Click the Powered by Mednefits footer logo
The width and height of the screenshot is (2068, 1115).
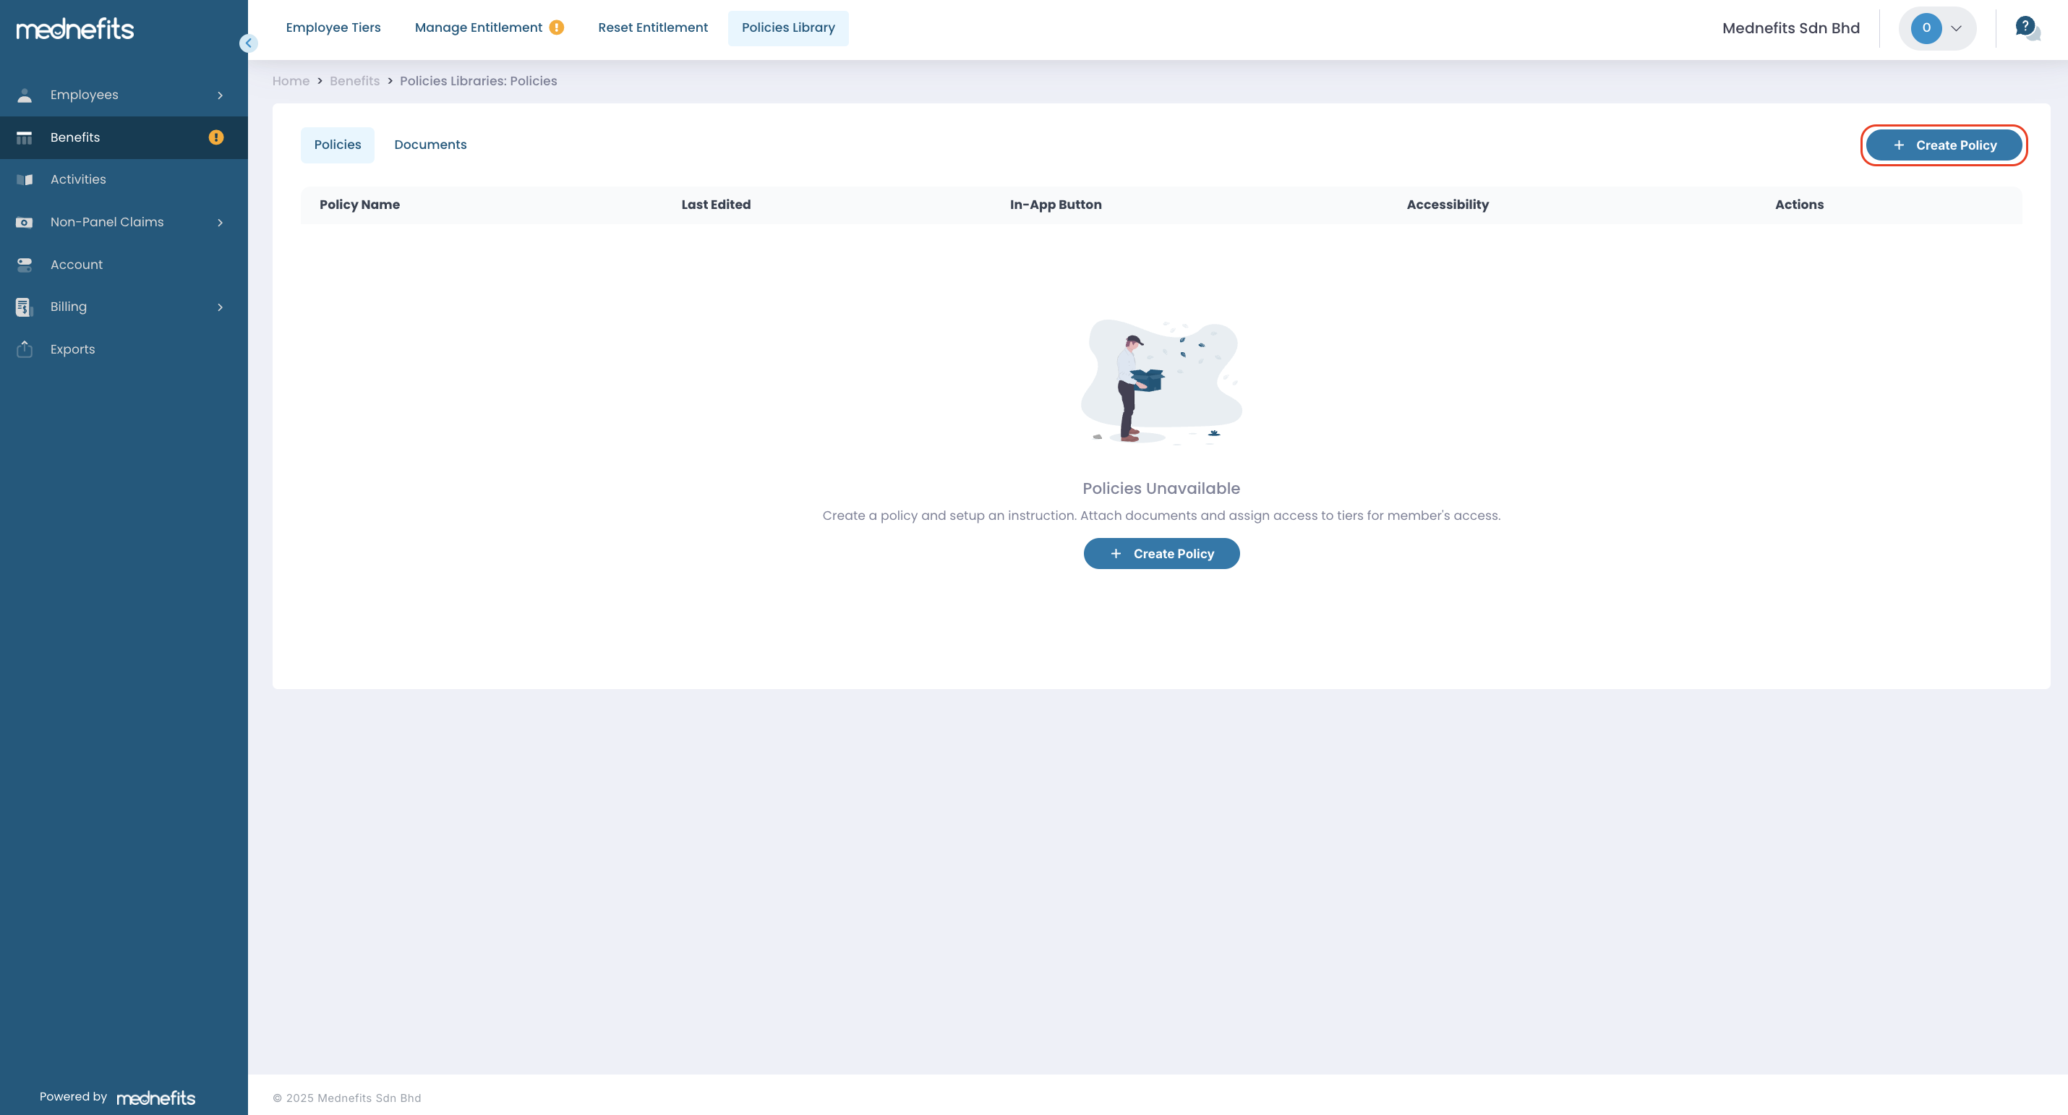[x=155, y=1098]
